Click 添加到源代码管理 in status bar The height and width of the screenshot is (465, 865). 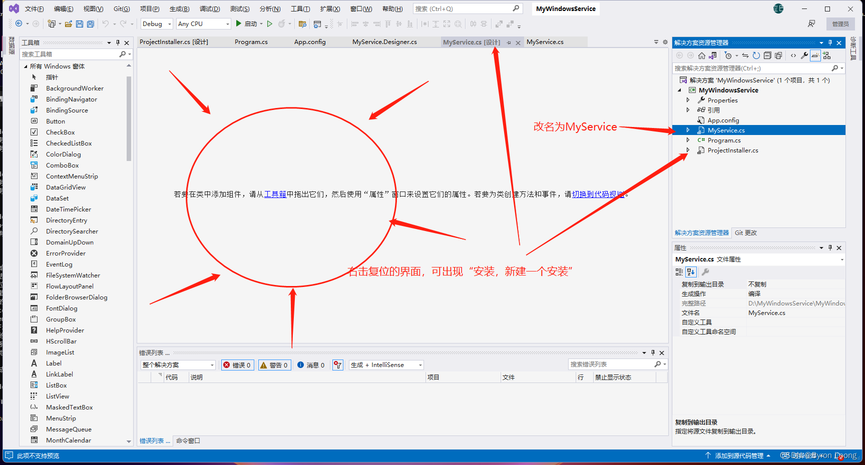[x=739, y=455]
